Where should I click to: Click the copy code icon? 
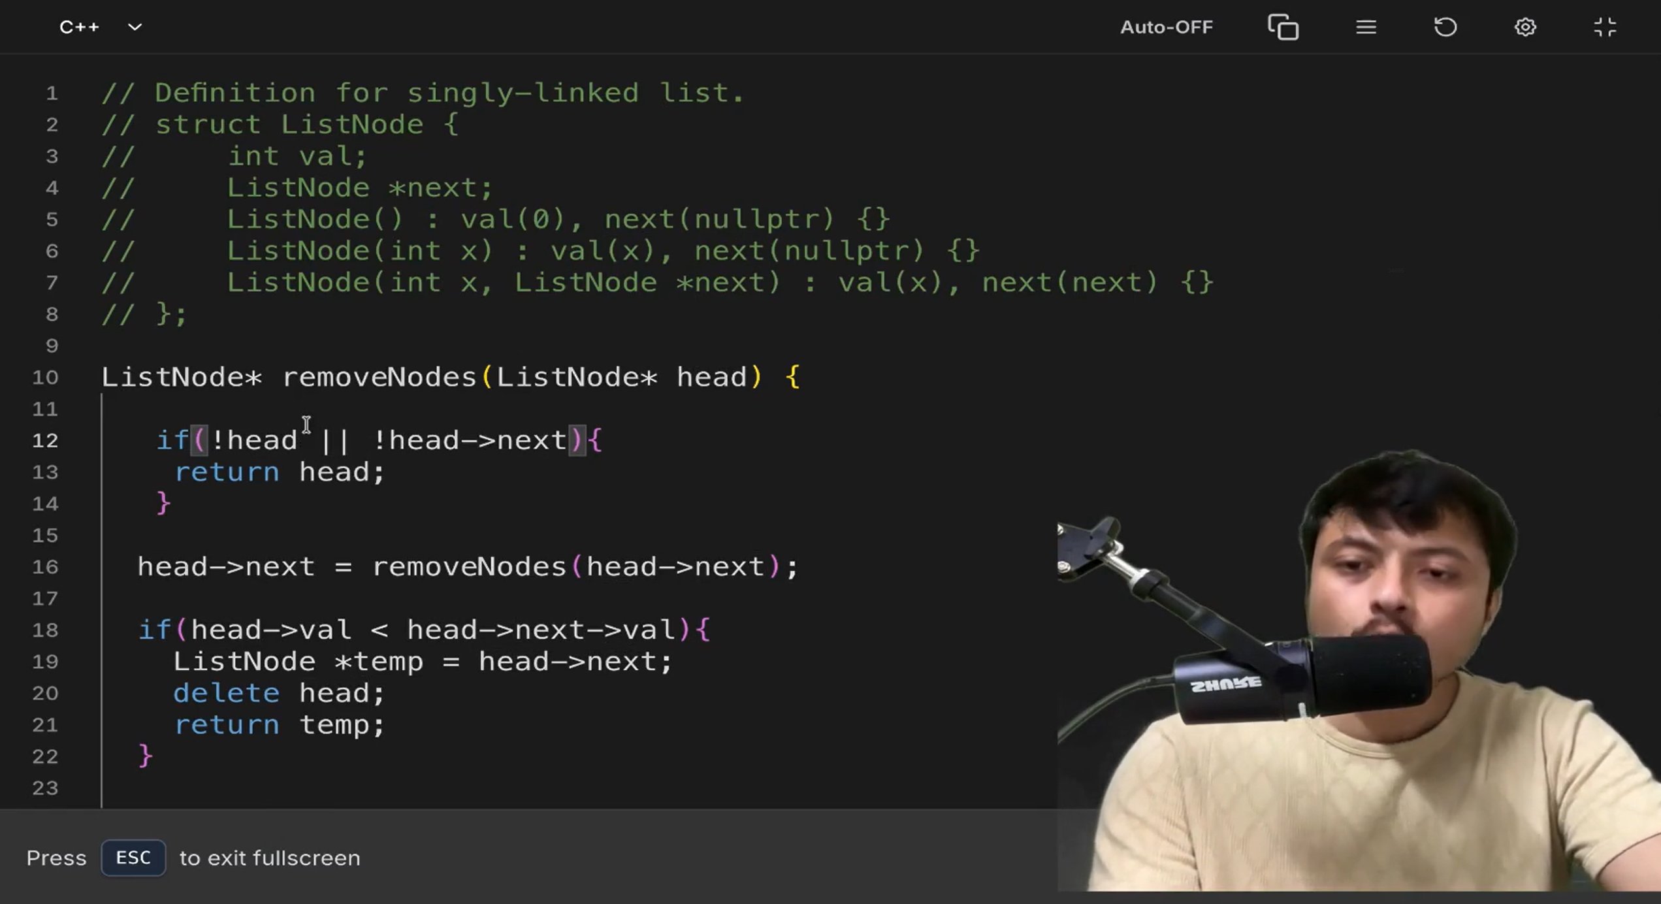(1283, 27)
